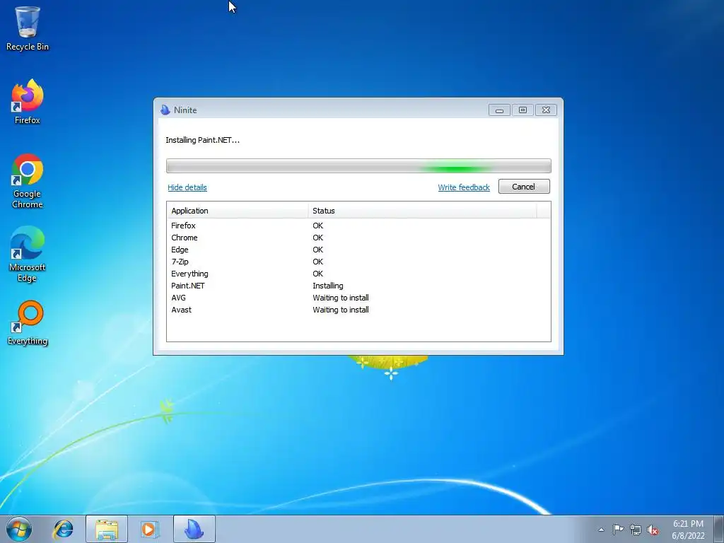Select the Everything desktop shortcut
Viewport: 724px width, 543px height.
click(x=28, y=323)
